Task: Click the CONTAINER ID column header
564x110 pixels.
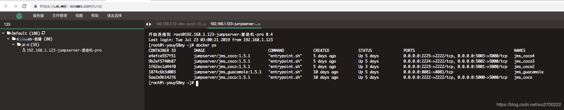Action: [162, 50]
